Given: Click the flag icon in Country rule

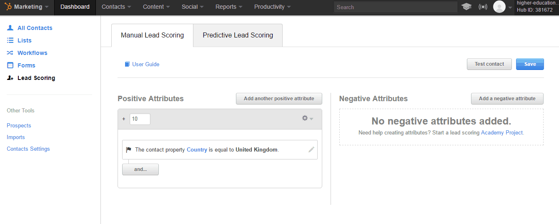Looking at the screenshot, I should coord(129,150).
